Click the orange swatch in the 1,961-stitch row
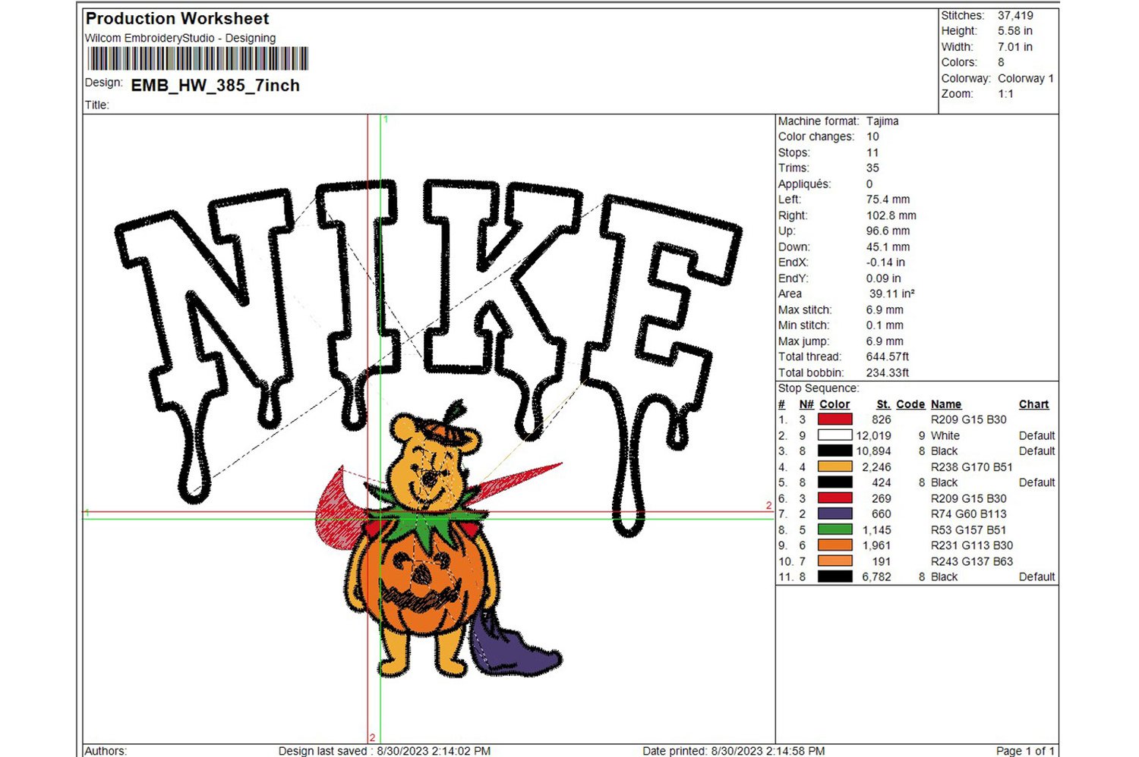1139x757 pixels. click(835, 545)
